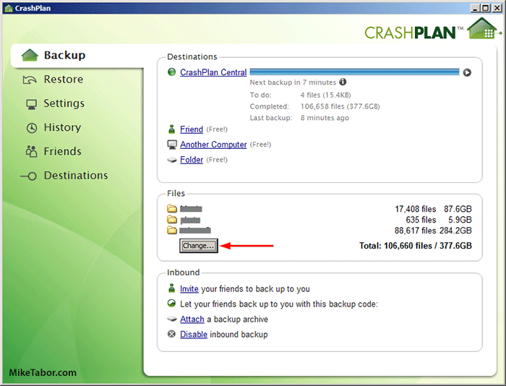506x386 pixels.
Task: Click the Restore arrow icon
Action: pyautogui.click(x=30, y=80)
